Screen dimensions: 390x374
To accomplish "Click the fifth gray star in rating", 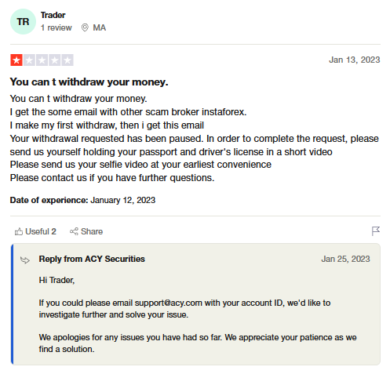I will point(67,60).
